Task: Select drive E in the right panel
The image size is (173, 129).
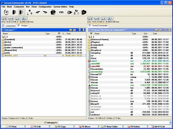Action: 104,19
